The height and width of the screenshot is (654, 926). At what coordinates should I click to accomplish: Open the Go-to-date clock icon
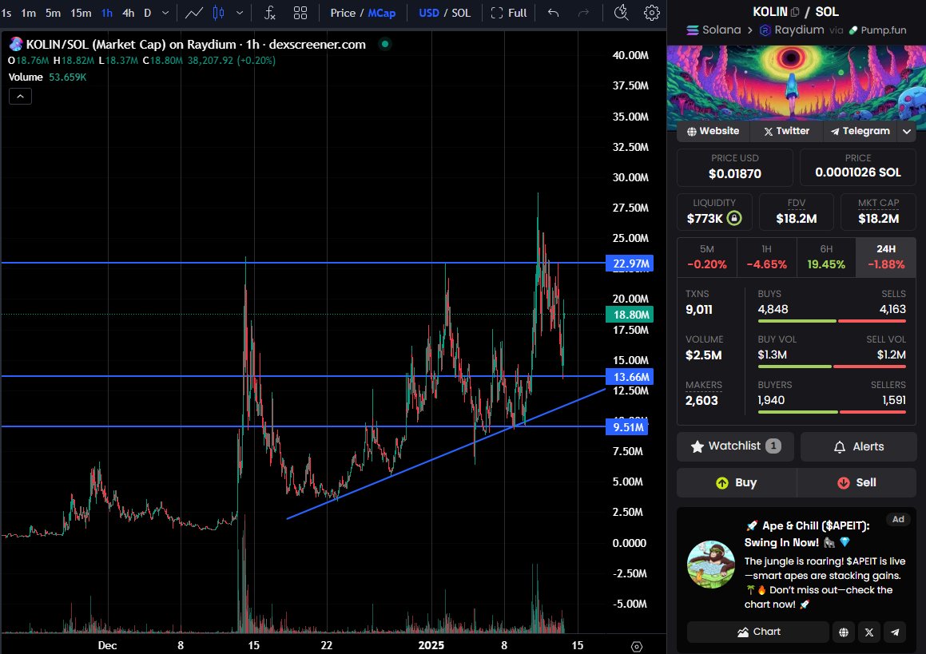click(622, 13)
